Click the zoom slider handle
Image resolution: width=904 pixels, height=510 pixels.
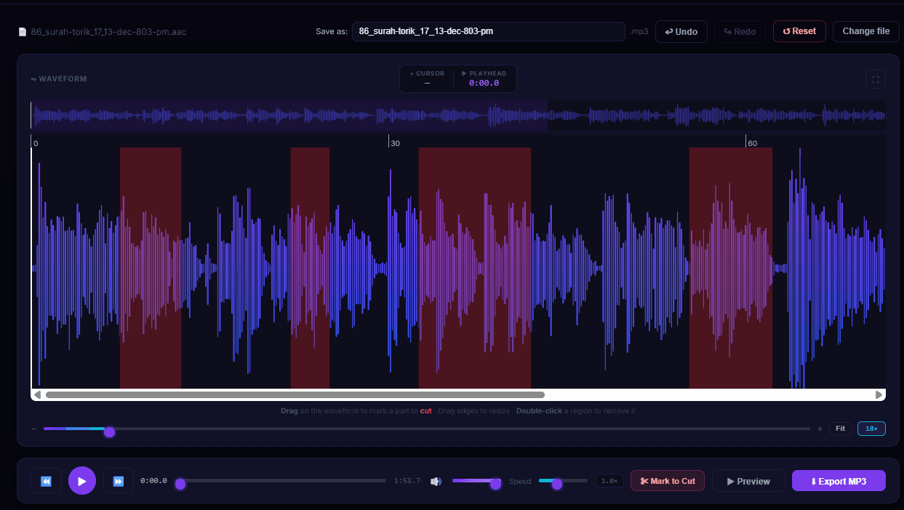[x=109, y=432]
